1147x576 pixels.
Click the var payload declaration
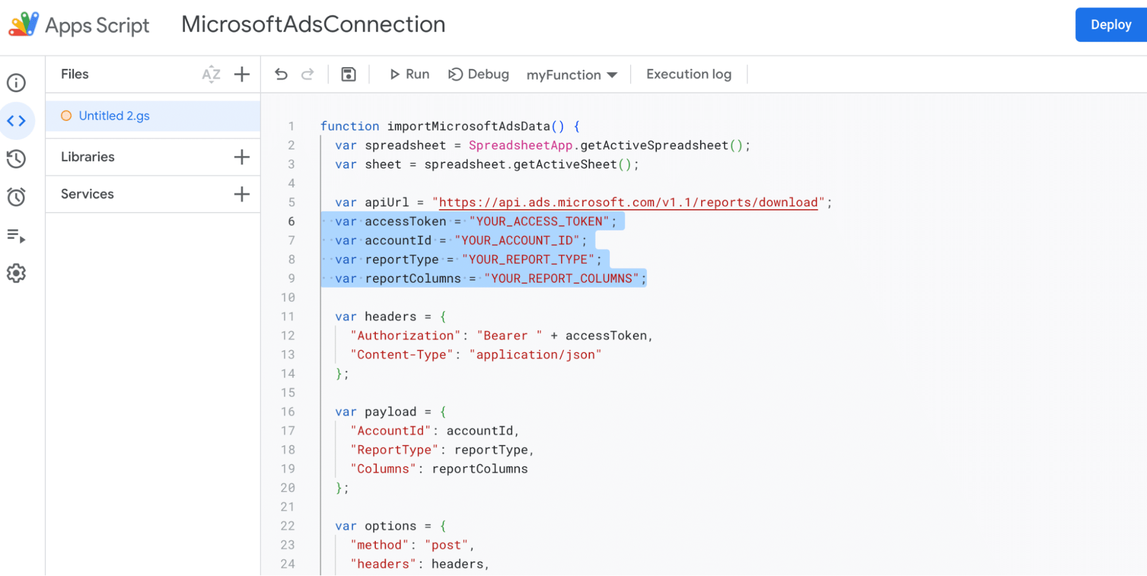390,412
